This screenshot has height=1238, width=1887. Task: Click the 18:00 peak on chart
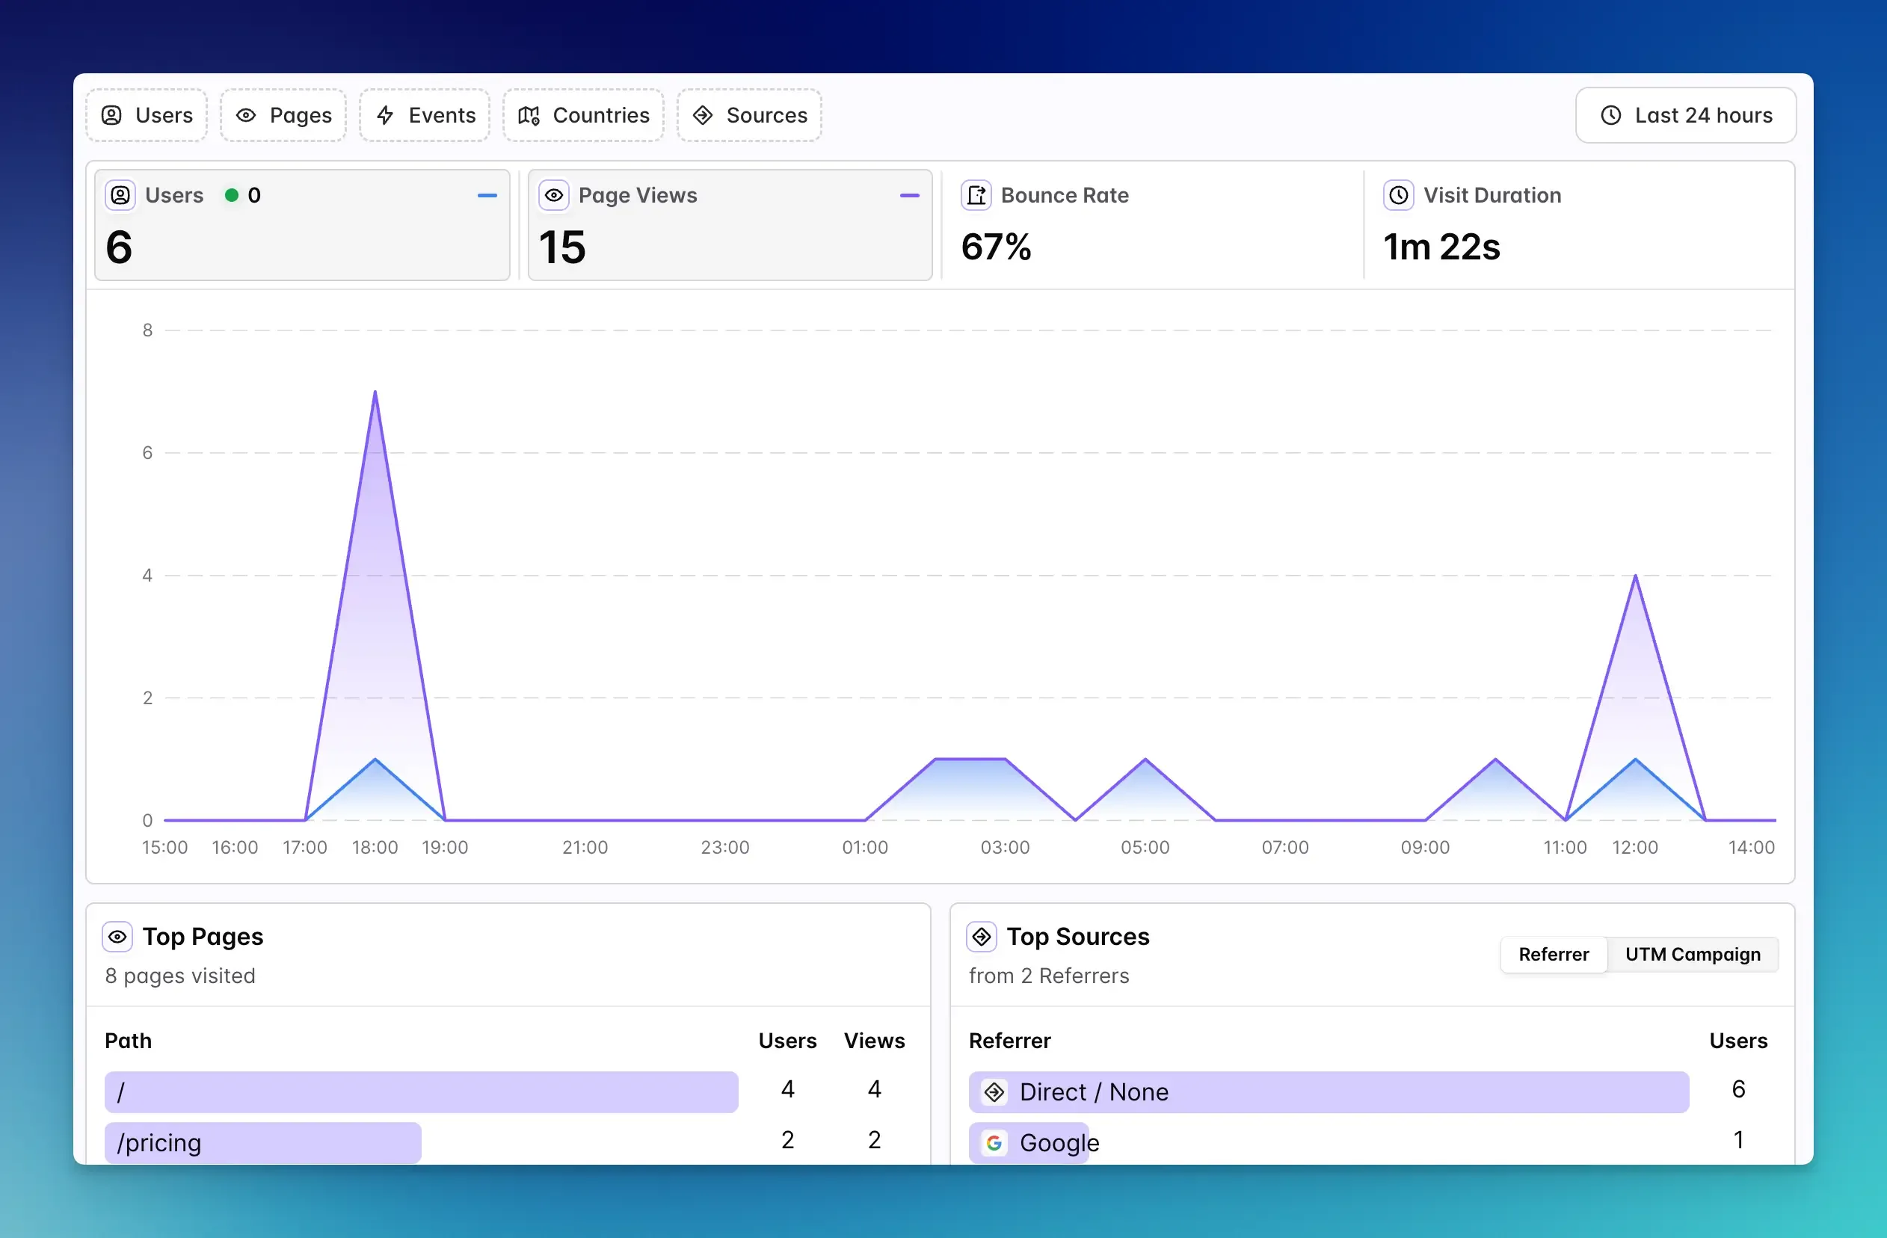[375, 392]
